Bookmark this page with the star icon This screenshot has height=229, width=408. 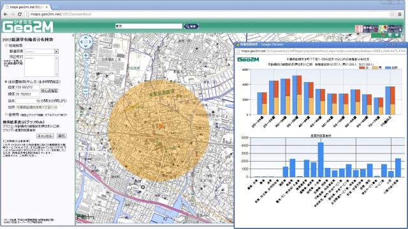point(392,14)
